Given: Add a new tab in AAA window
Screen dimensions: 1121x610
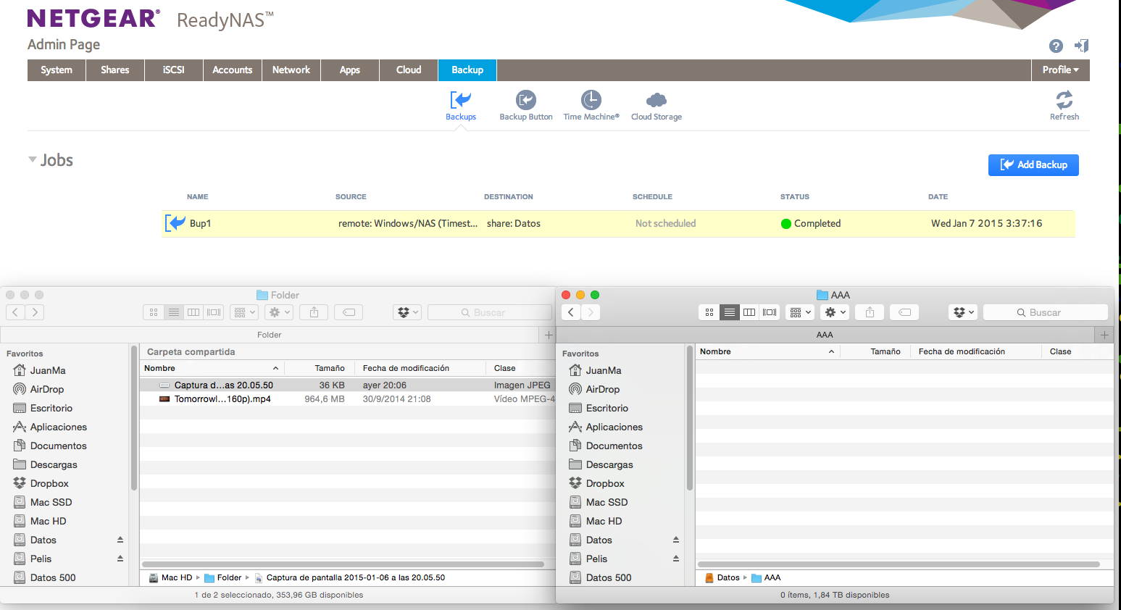Looking at the screenshot, I should tap(1104, 335).
